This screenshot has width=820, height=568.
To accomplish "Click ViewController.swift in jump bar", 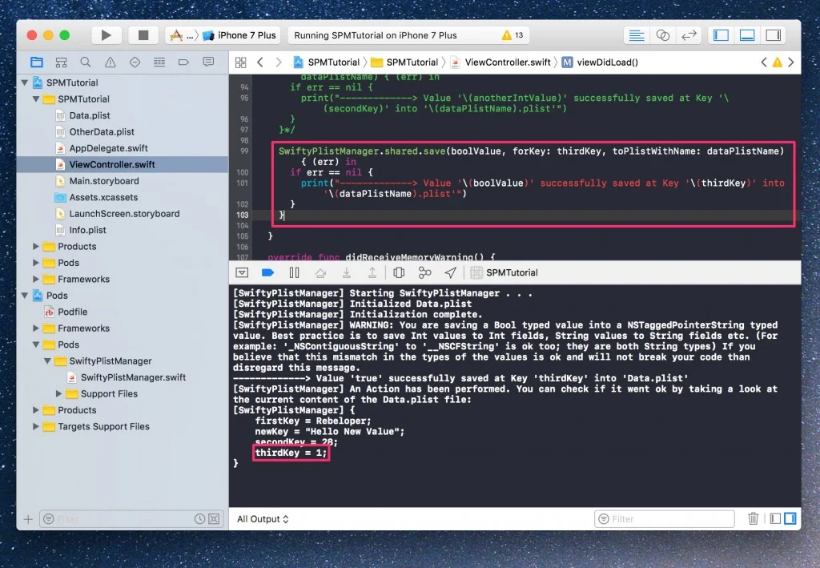I will coord(500,62).
